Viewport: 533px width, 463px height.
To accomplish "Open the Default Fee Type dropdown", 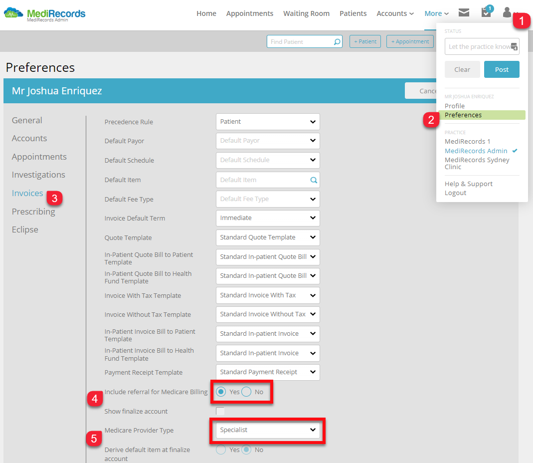I will (268, 199).
